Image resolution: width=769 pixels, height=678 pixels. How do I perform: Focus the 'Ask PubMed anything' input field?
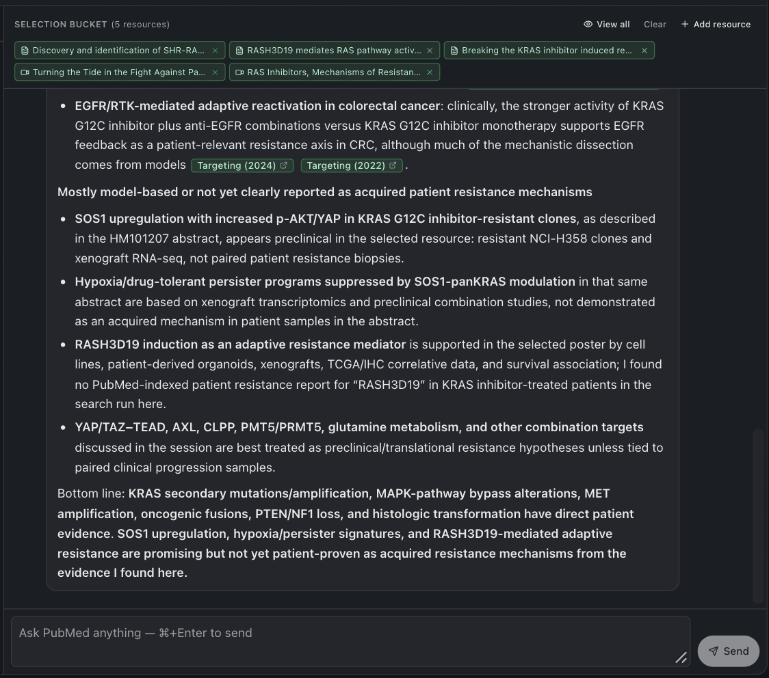pos(351,641)
